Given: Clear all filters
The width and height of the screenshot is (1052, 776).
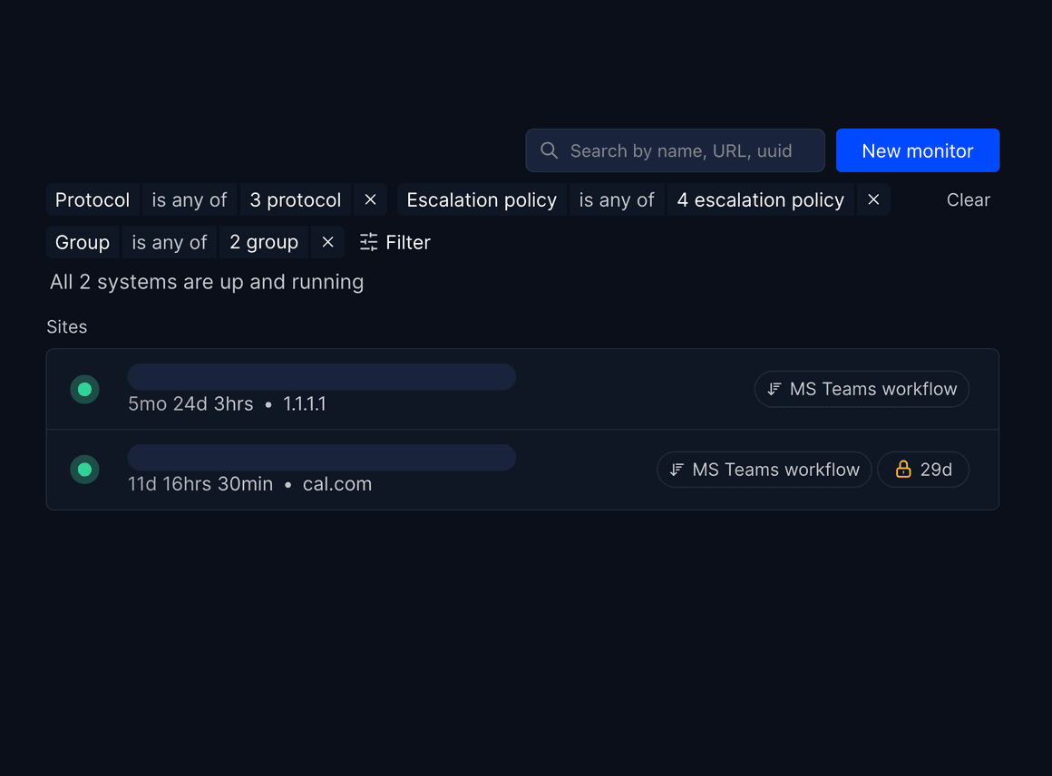Looking at the screenshot, I should coord(968,199).
